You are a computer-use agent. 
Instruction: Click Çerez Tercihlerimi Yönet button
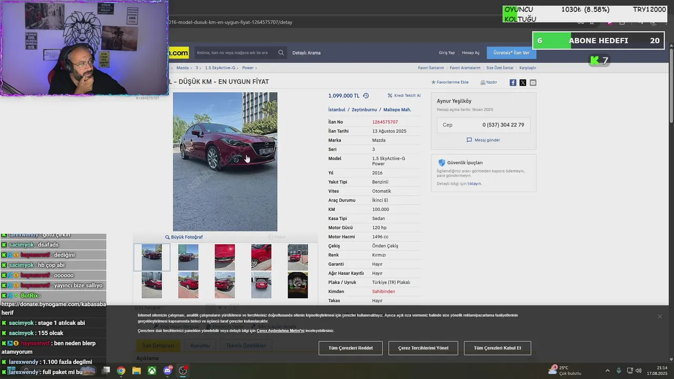coord(423,348)
